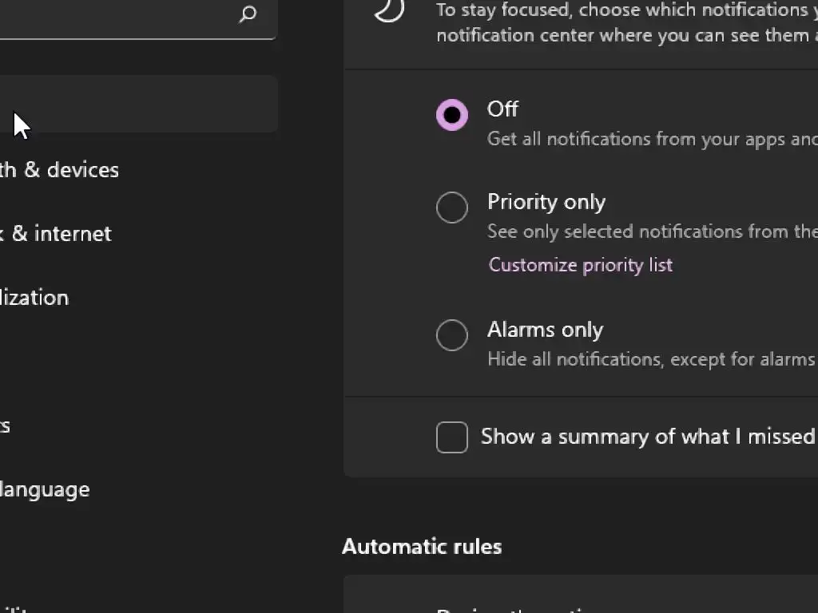Screen dimensions: 818x613
Task: Open the Customize priority list link
Action: click(580, 265)
